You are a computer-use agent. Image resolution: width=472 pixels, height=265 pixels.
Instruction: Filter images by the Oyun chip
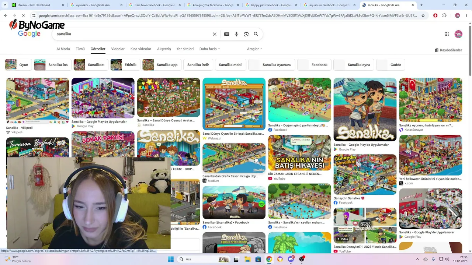pyautogui.click(x=18, y=65)
